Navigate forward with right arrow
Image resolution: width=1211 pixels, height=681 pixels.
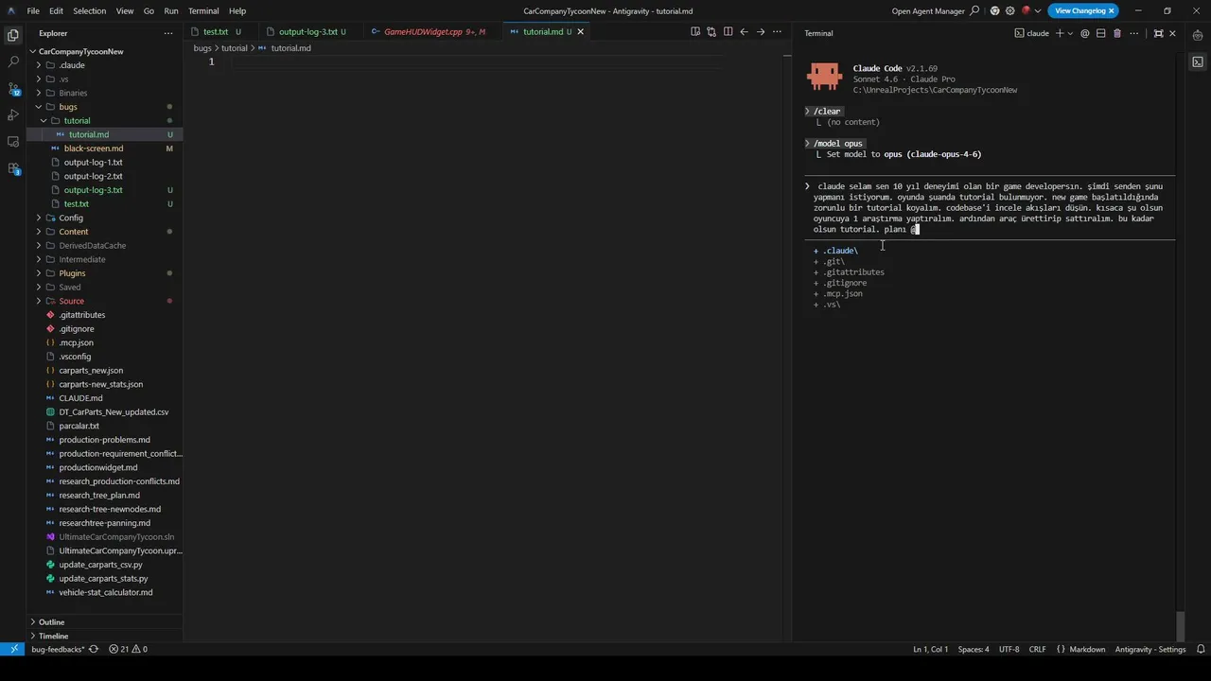point(760,31)
